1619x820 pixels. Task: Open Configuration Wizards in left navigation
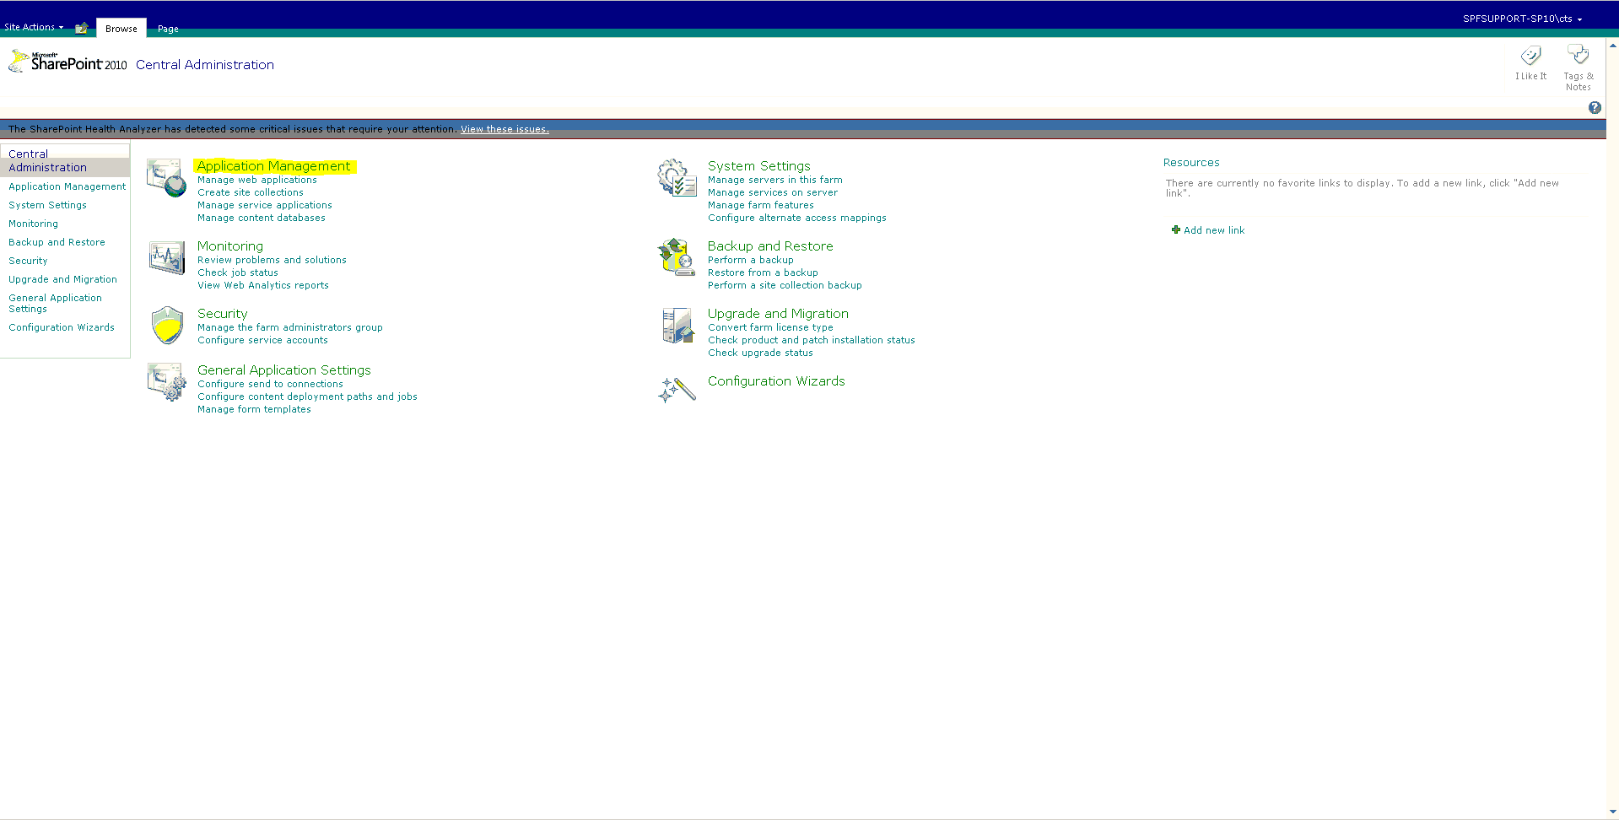pyautogui.click(x=62, y=327)
